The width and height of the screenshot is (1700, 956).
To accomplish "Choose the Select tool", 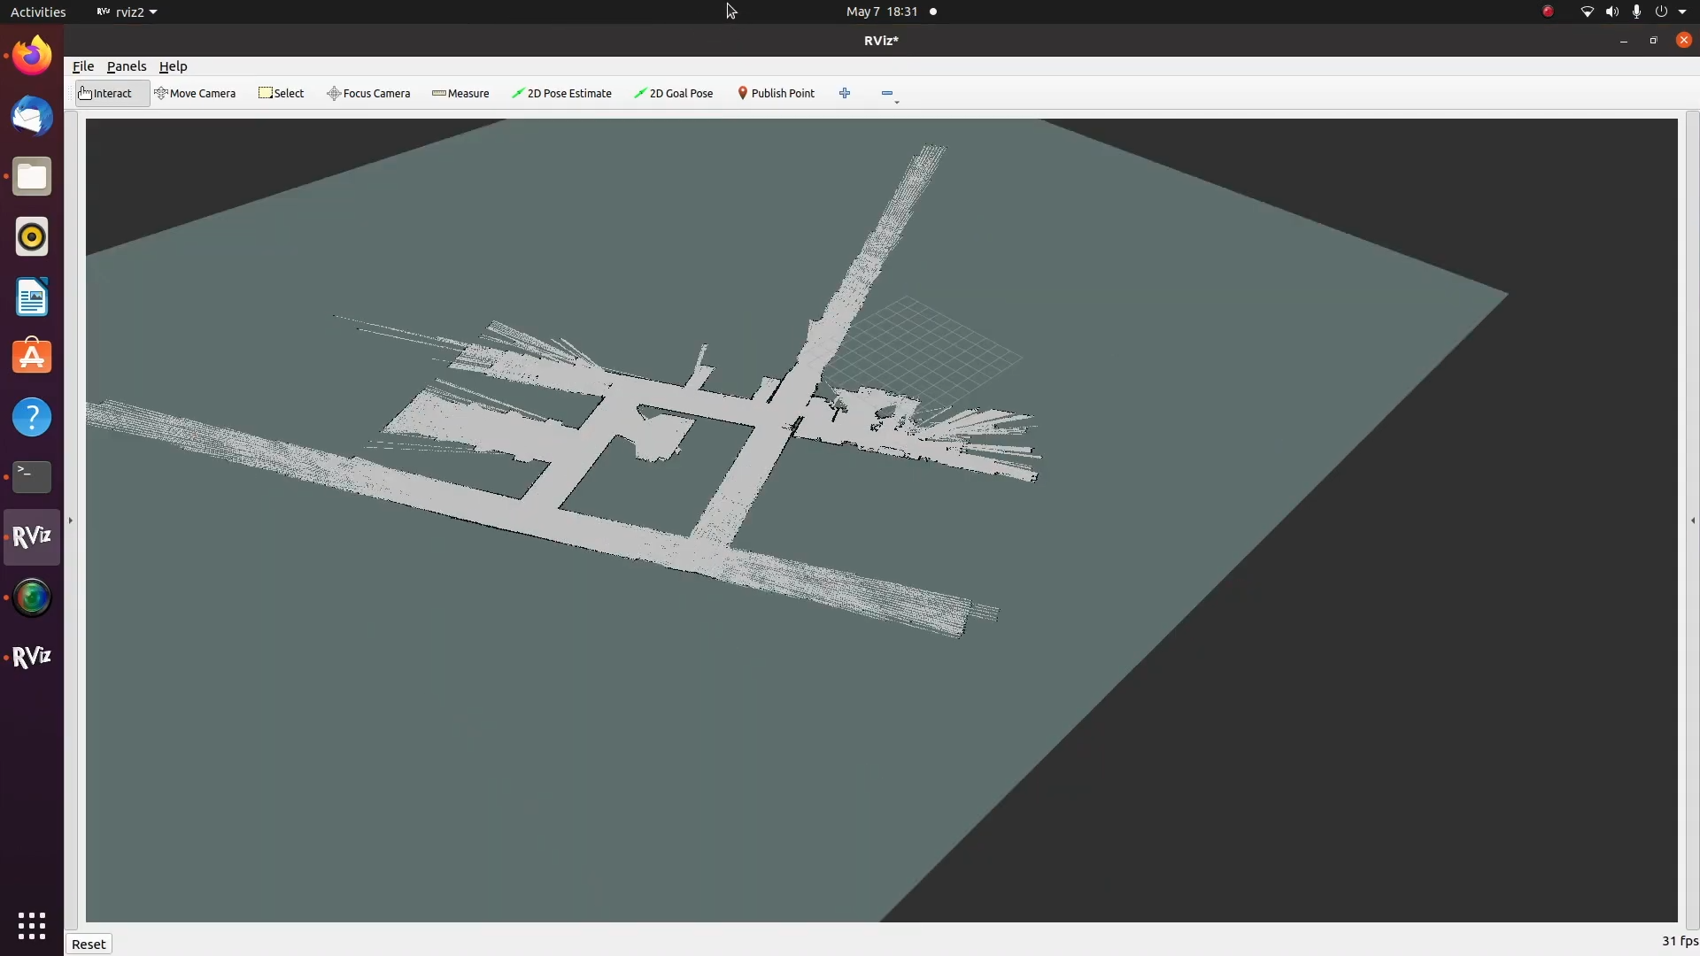I will tap(281, 93).
